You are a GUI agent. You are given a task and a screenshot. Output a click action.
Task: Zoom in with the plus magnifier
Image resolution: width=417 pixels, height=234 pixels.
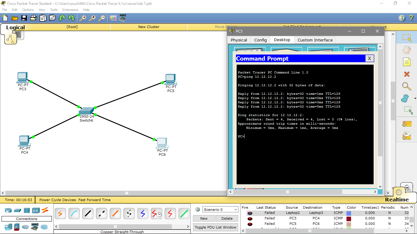coord(83,18)
